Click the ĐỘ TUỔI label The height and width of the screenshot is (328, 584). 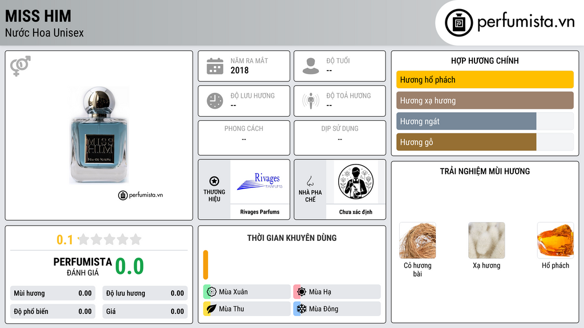pyautogui.click(x=338, y=60)
